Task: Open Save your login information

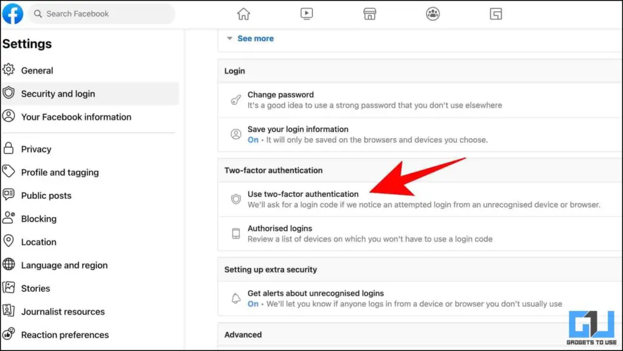Action: [420, 134]
